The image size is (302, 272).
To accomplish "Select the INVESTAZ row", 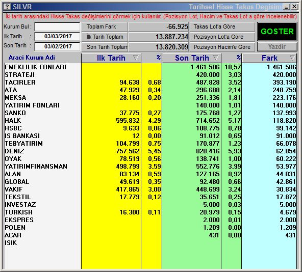I will pyautogui.click(x=150, y=204).
